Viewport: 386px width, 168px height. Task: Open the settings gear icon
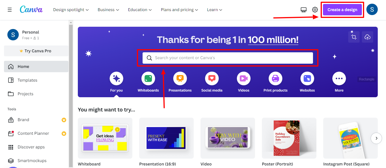click(x=315, y=10)
